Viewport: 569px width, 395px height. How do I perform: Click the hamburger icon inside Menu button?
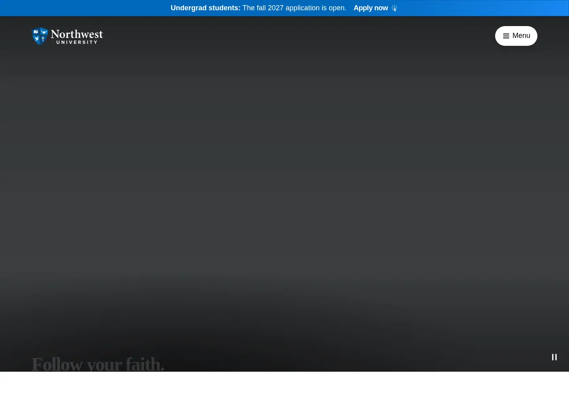[506, 36]
